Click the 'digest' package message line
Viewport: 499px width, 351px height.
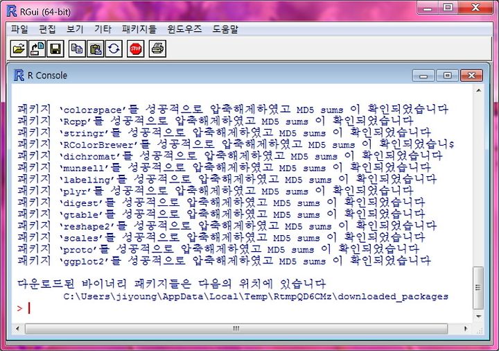coord(221,203)
